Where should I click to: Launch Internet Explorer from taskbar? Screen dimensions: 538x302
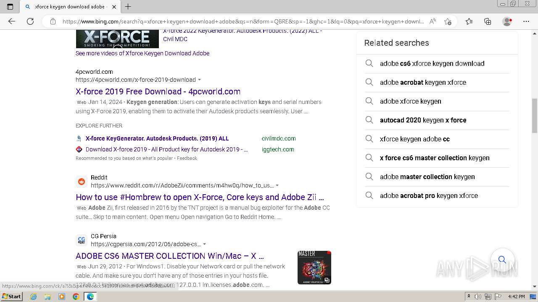tap(34, 297)
